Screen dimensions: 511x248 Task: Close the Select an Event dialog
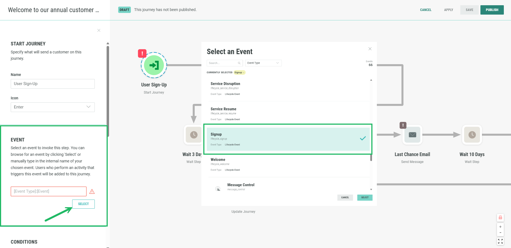click(370, 49)
